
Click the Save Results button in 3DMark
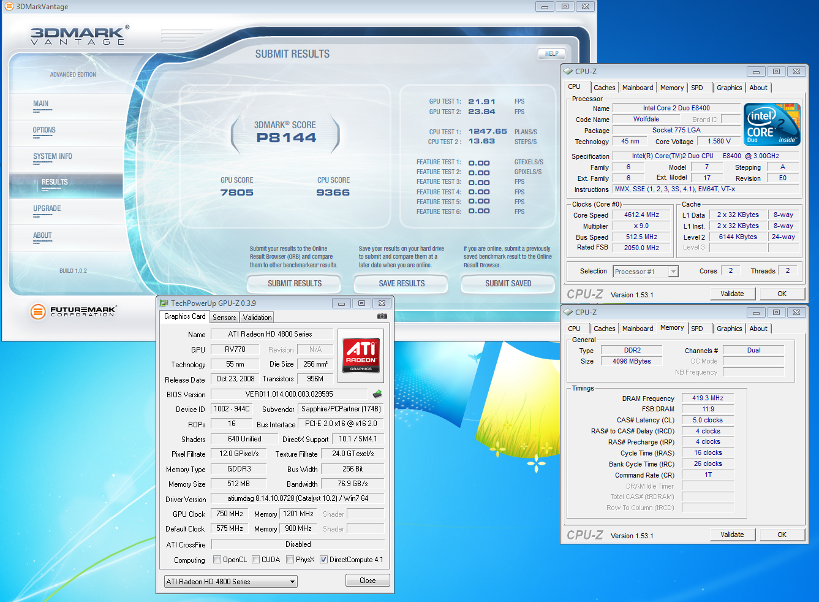[x=401, y=283]
